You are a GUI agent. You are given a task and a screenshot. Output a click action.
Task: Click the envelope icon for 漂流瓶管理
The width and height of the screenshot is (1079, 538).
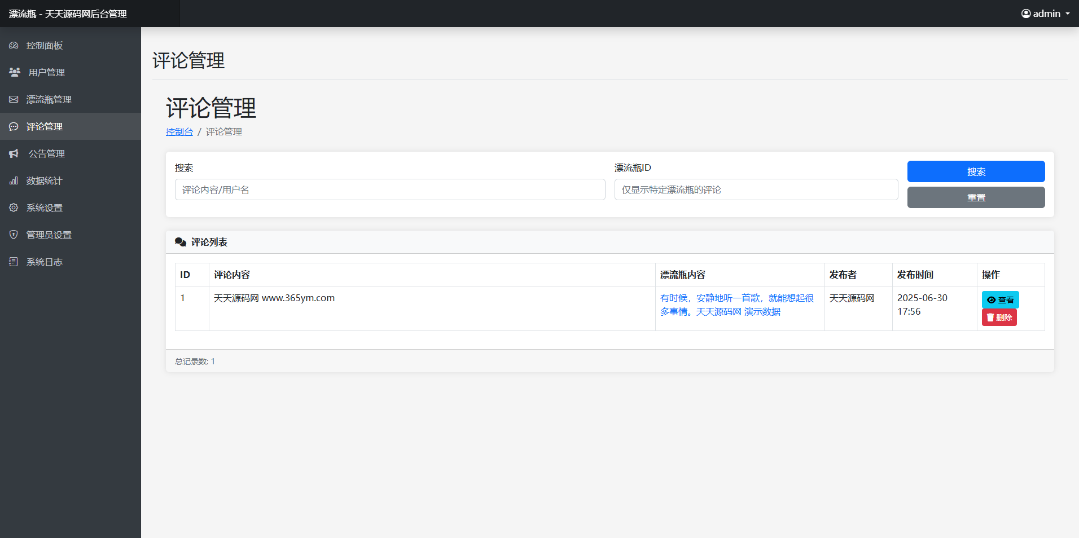click(x=14, y=99)
